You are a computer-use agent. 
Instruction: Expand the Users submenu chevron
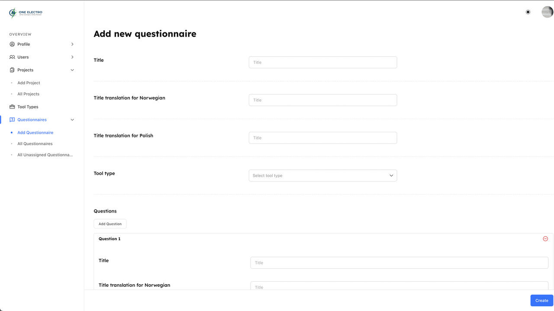[72, 57]
